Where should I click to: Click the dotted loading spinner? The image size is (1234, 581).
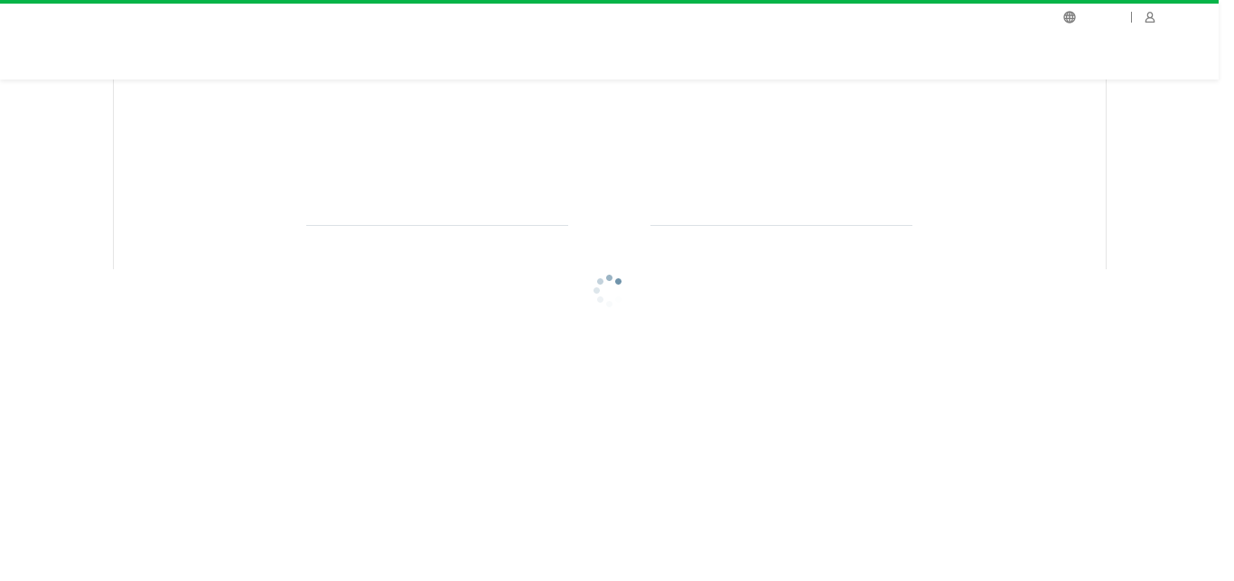(x=608, y=290)
